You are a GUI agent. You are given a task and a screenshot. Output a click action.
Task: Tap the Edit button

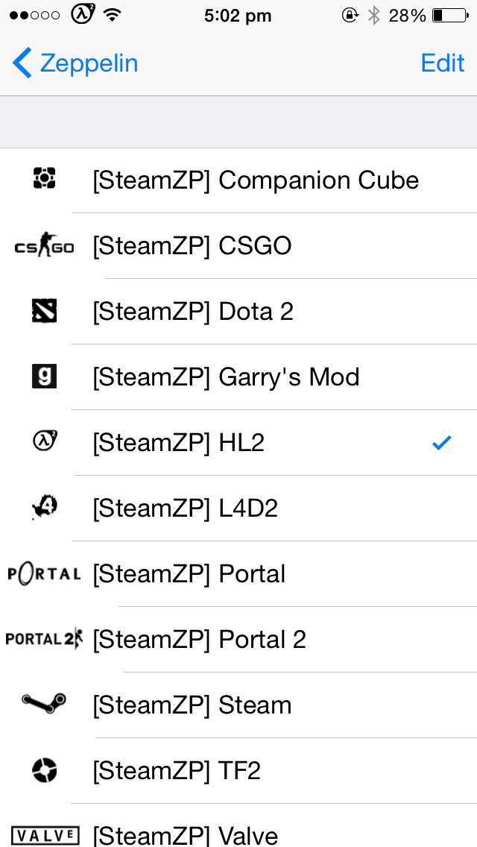click(443, 63)
